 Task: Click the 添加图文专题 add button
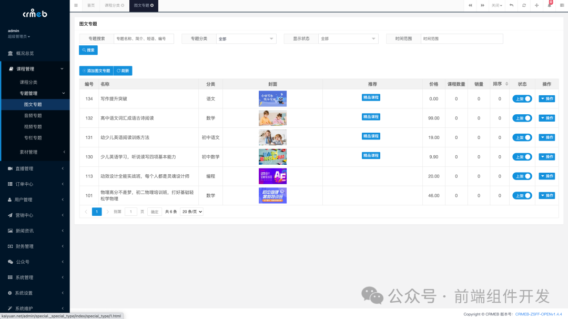coord(95,70)
